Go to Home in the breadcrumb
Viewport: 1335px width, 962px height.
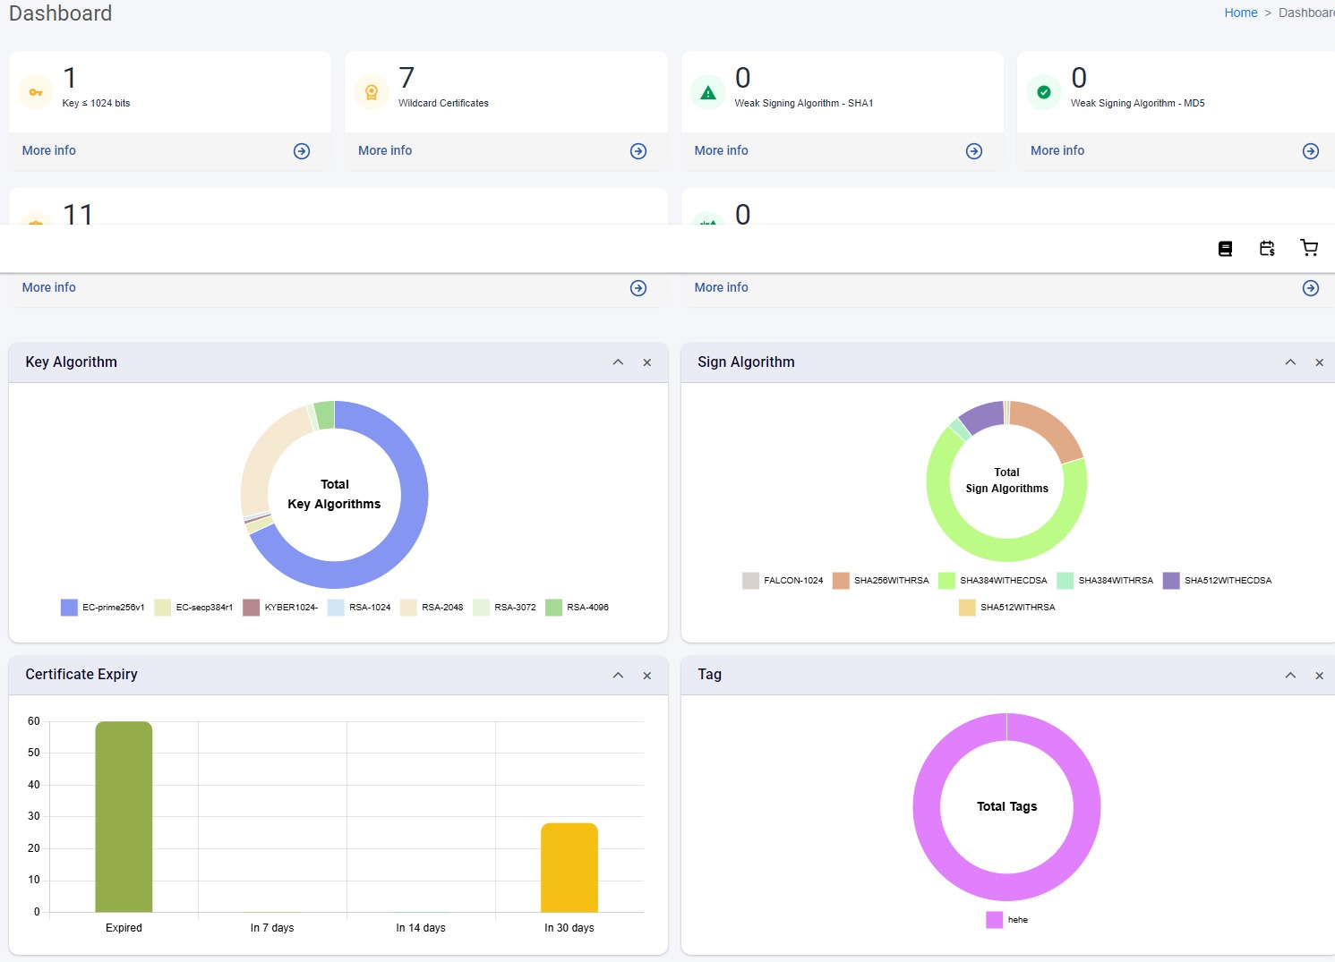pos(1241,13)
